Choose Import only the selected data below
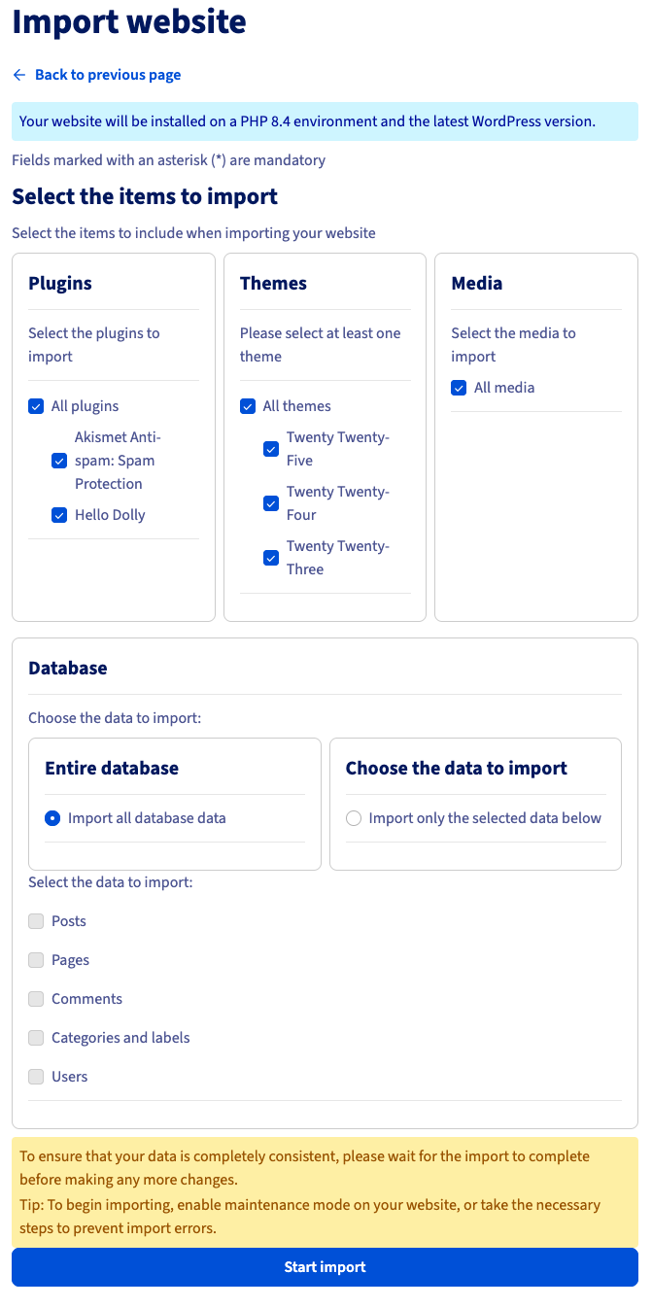 click(x=354, y=817)
